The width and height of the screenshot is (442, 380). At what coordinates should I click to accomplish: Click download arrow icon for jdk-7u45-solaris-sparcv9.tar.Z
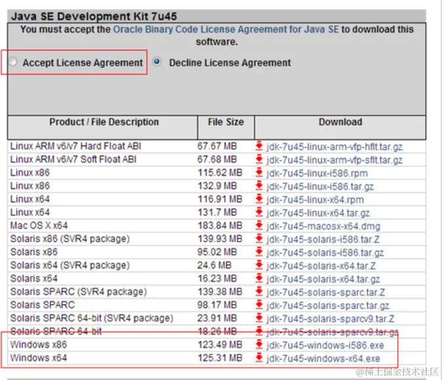point(259,318)
